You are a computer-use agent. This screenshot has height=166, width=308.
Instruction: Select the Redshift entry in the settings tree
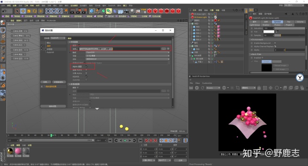(x=50, y=52)
